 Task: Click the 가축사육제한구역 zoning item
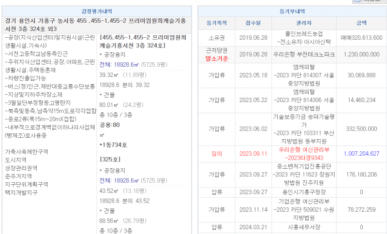tap(26, 151)
